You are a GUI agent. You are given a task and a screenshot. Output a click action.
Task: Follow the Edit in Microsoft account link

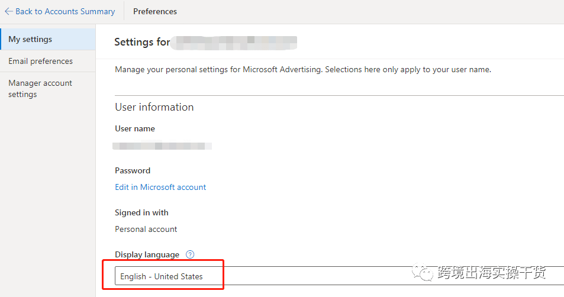point(160,187)
